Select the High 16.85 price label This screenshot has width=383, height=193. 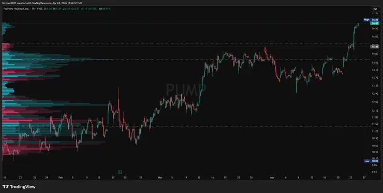point(371,20)
